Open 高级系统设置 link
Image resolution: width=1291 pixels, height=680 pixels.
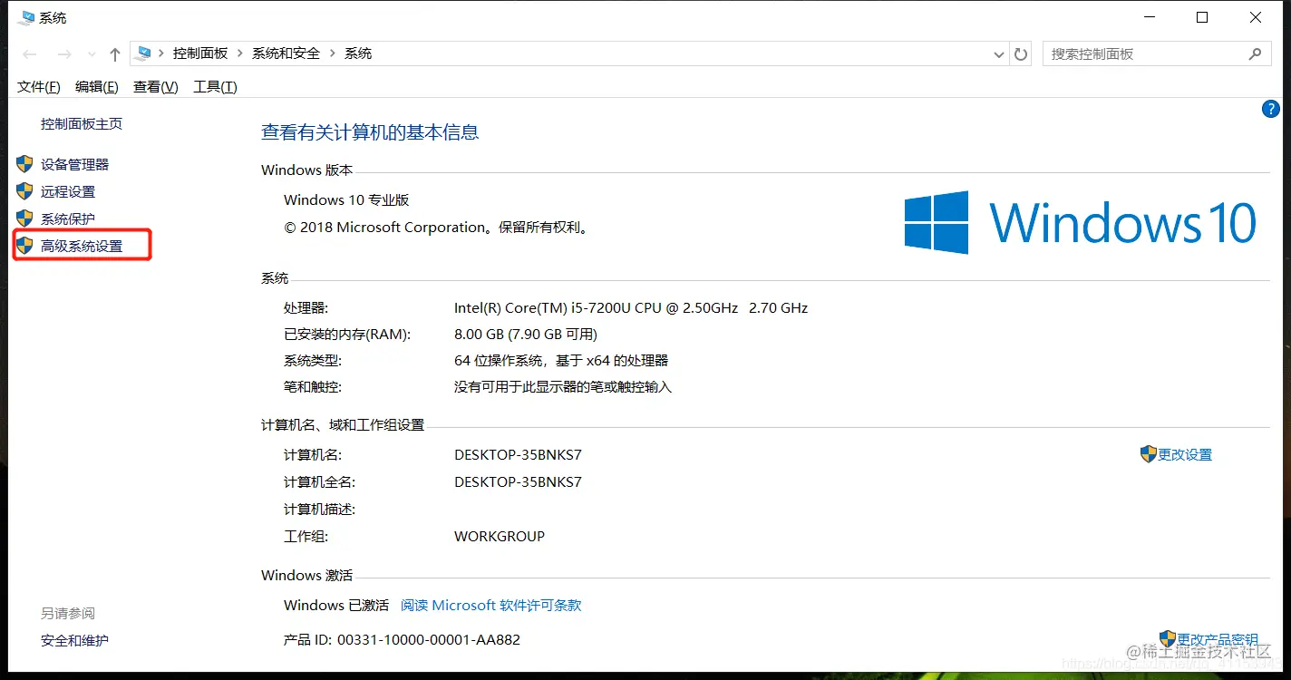(x=82, y=246)
